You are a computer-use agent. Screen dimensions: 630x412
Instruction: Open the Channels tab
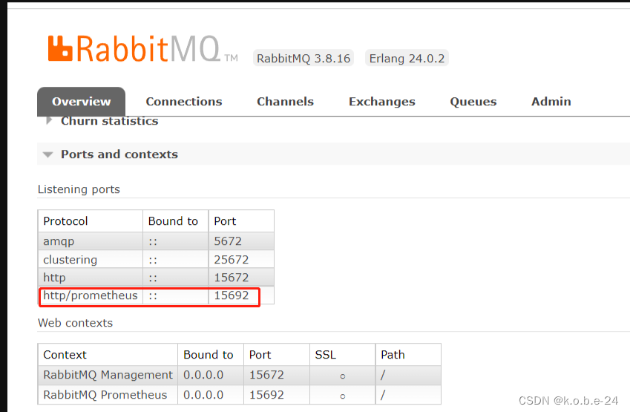coord(285,102)
